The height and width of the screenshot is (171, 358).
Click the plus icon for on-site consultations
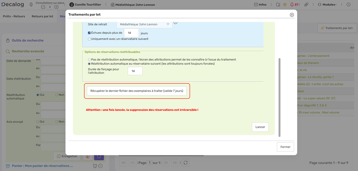(56, 7)
